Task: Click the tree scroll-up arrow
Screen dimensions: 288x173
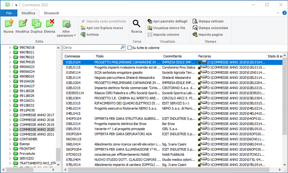Action: coord(58,48)
